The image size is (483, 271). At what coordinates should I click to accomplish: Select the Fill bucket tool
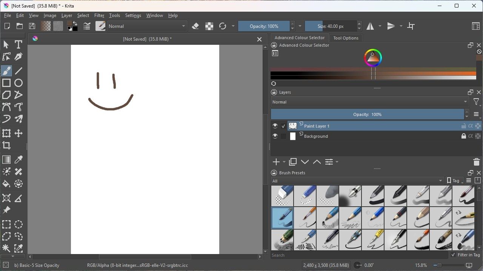click(x=6, y=184)
